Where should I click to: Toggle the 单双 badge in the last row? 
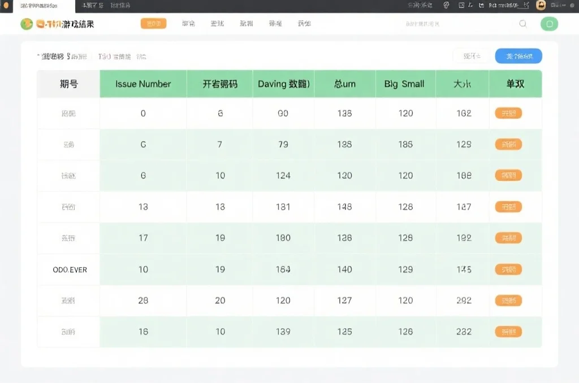(x=508, y=332)
